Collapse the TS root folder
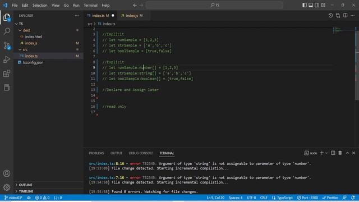 (16, 24)
